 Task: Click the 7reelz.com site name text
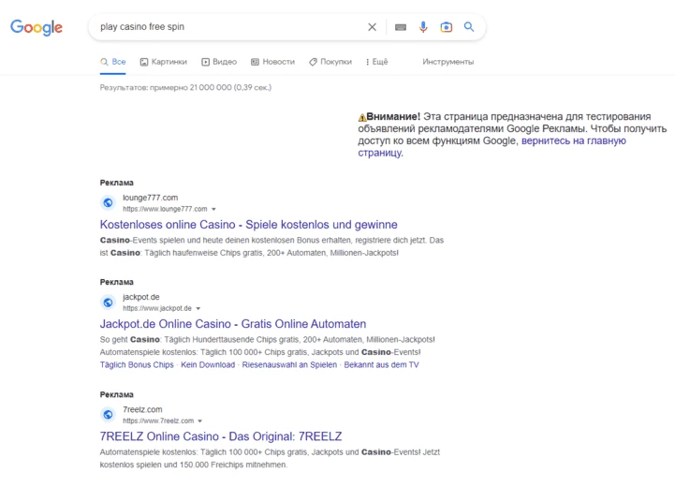tap(142, 409)
